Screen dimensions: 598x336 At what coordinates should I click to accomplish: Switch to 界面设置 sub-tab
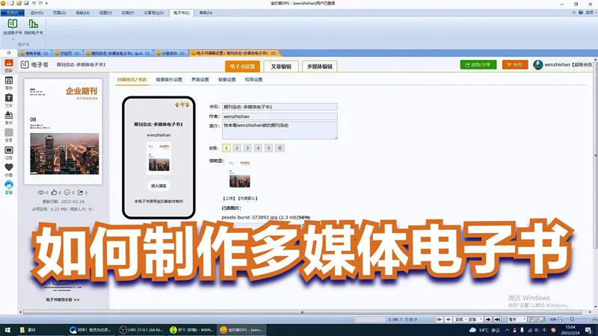tap(200, 80)
